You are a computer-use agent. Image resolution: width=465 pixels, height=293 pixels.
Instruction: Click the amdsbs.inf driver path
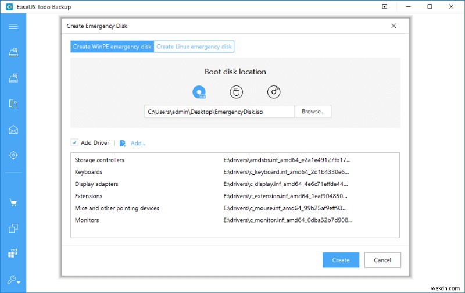(287, 160)
